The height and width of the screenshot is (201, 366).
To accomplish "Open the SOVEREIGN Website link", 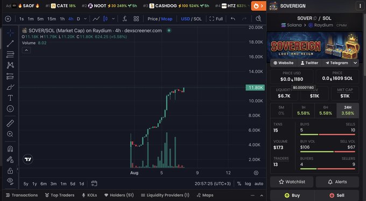I will [284, 63].
